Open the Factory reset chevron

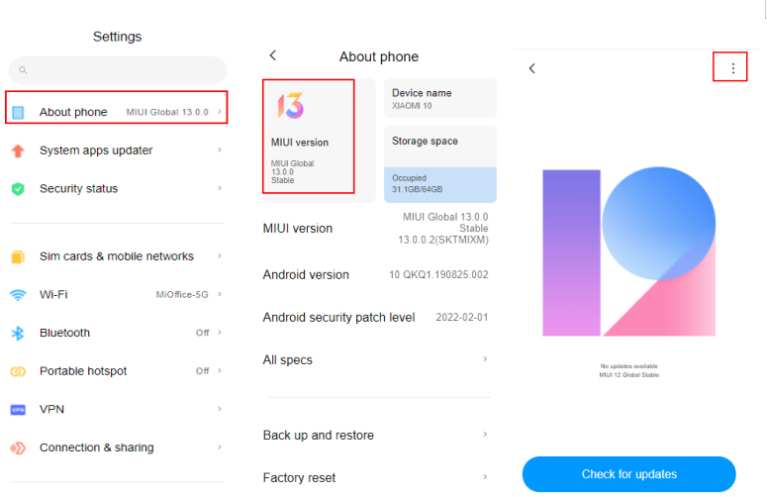click(485, 477)
